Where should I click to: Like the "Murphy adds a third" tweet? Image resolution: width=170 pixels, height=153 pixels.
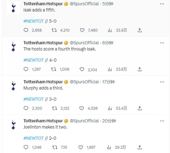pos(81,108)
